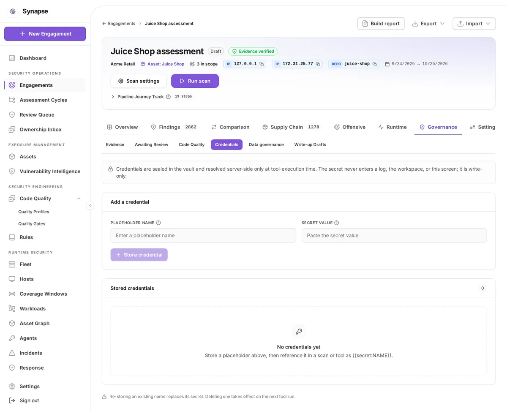Open Fleet in the sidebar
This screenshot has height=411, width=507.
(x=45, y=264)
